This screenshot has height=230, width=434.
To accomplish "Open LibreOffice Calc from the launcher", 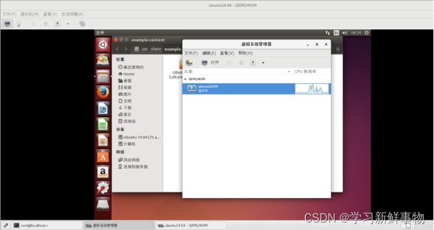I will tap(103, 124).
